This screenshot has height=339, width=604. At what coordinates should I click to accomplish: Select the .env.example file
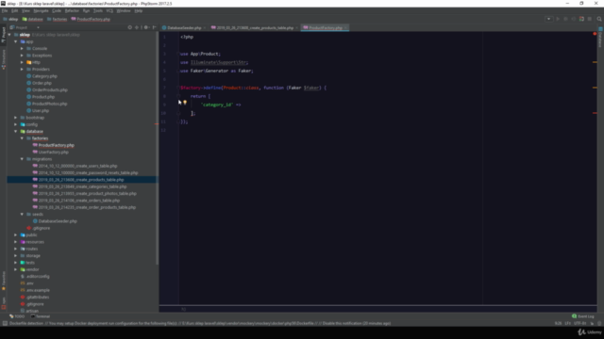pyautogui.click(x=35, y=290)
